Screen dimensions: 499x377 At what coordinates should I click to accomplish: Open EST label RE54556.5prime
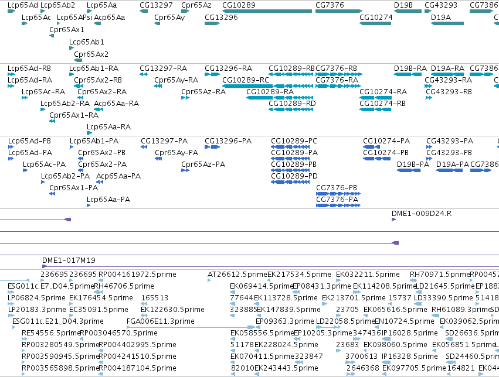pos(51,333)
